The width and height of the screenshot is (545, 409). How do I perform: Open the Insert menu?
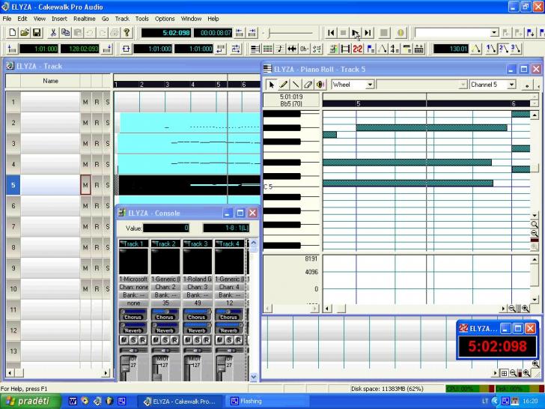(59, 19)
